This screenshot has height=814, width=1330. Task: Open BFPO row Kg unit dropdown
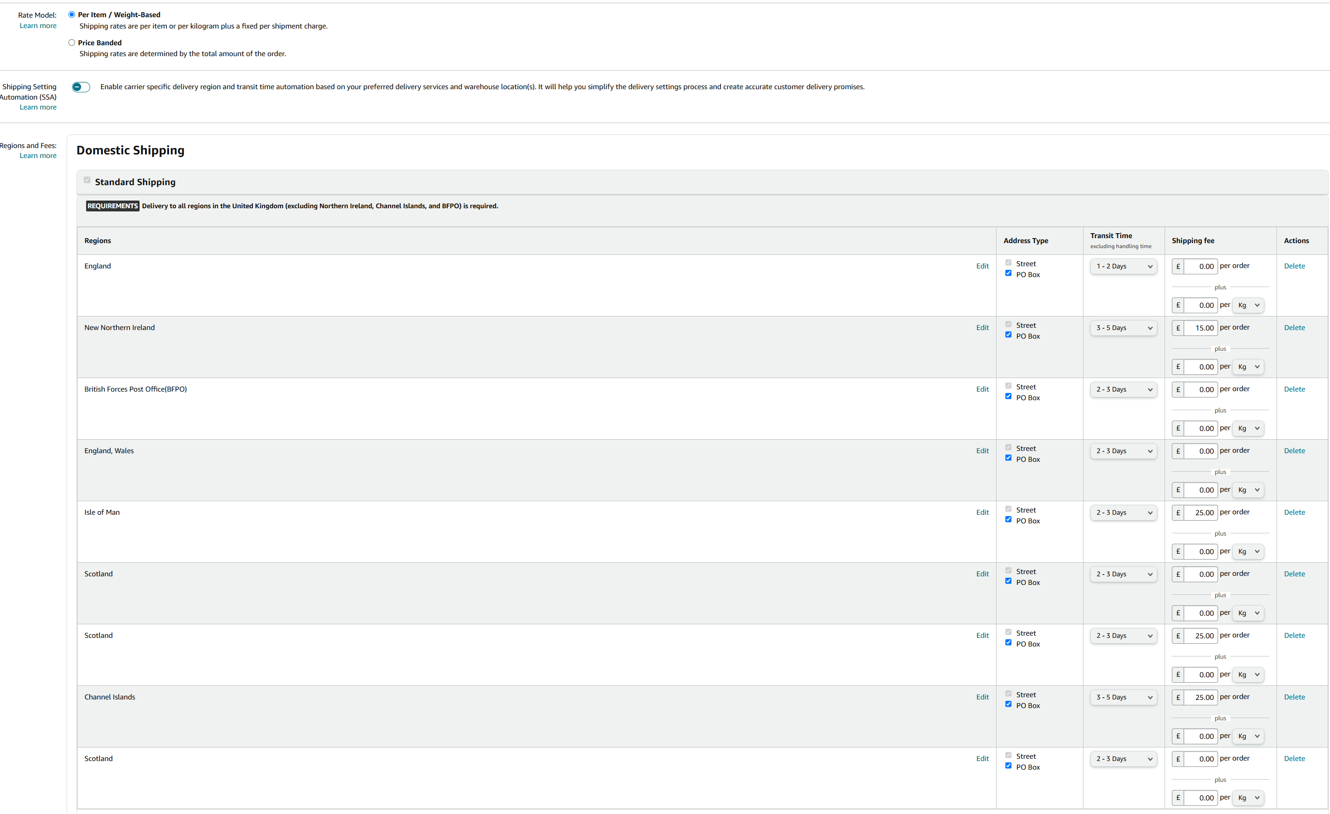click(x=1248, y=428)
